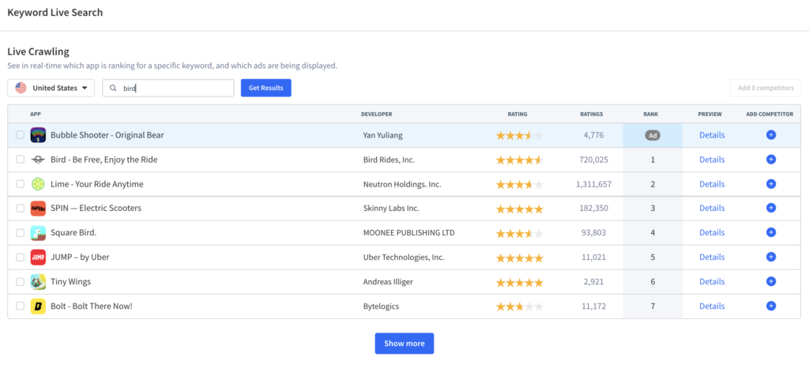
Task: Click the search magnifier icon in keyword field
Action: (x=113, y=88)
